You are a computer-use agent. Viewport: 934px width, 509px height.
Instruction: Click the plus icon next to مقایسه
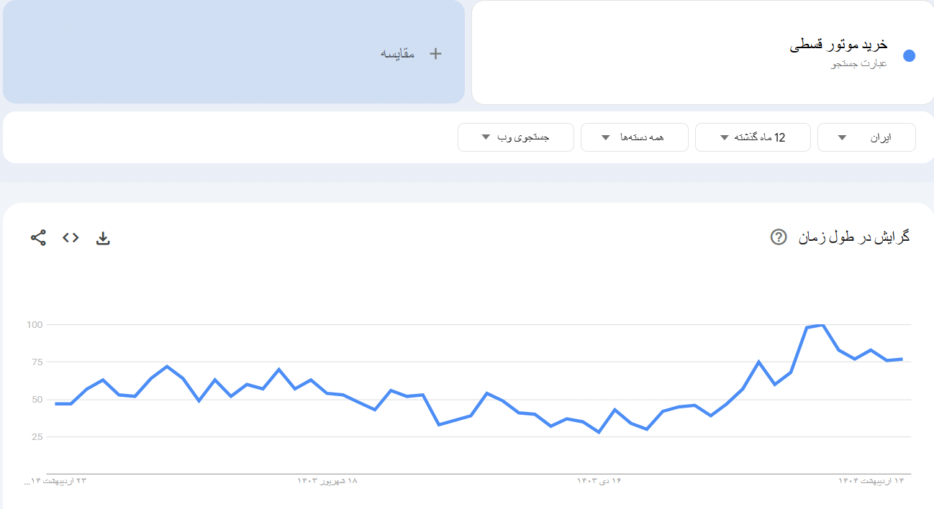[x=435, y=53]
